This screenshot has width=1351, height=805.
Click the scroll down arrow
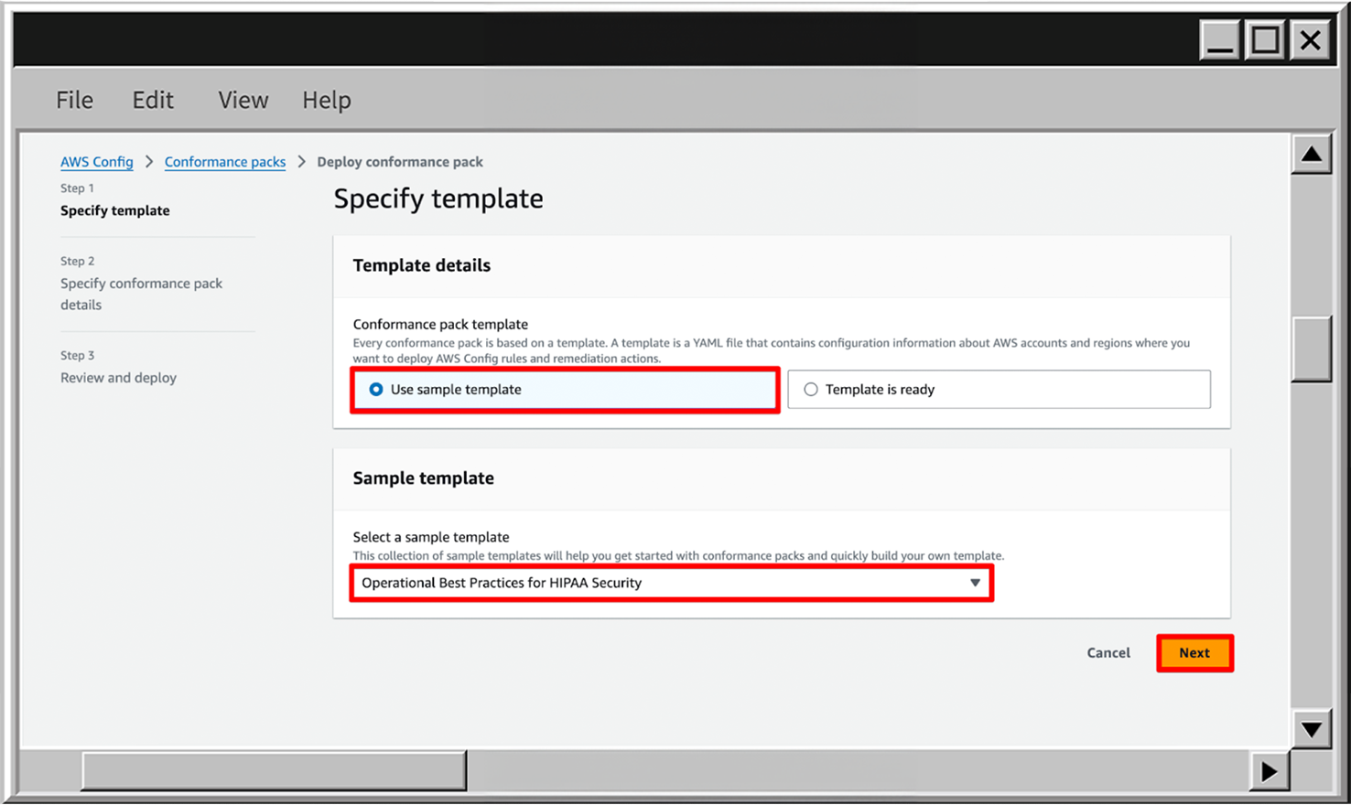click(x=1312, y=730)
